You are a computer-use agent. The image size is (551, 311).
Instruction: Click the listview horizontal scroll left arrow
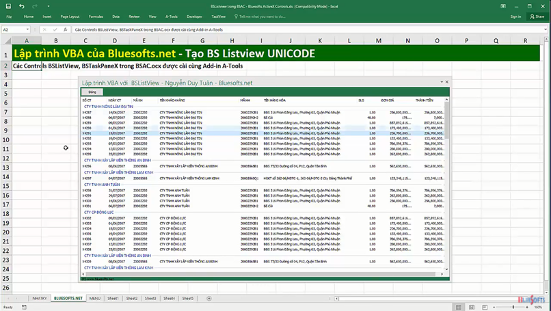click(x=83, y=274)
